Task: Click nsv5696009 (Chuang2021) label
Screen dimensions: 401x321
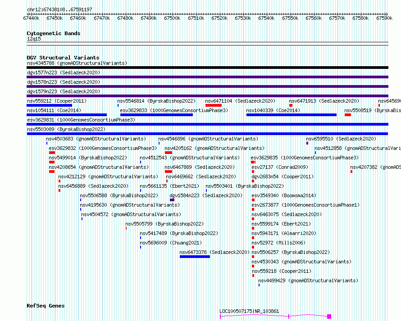Action: pos(171,243)
